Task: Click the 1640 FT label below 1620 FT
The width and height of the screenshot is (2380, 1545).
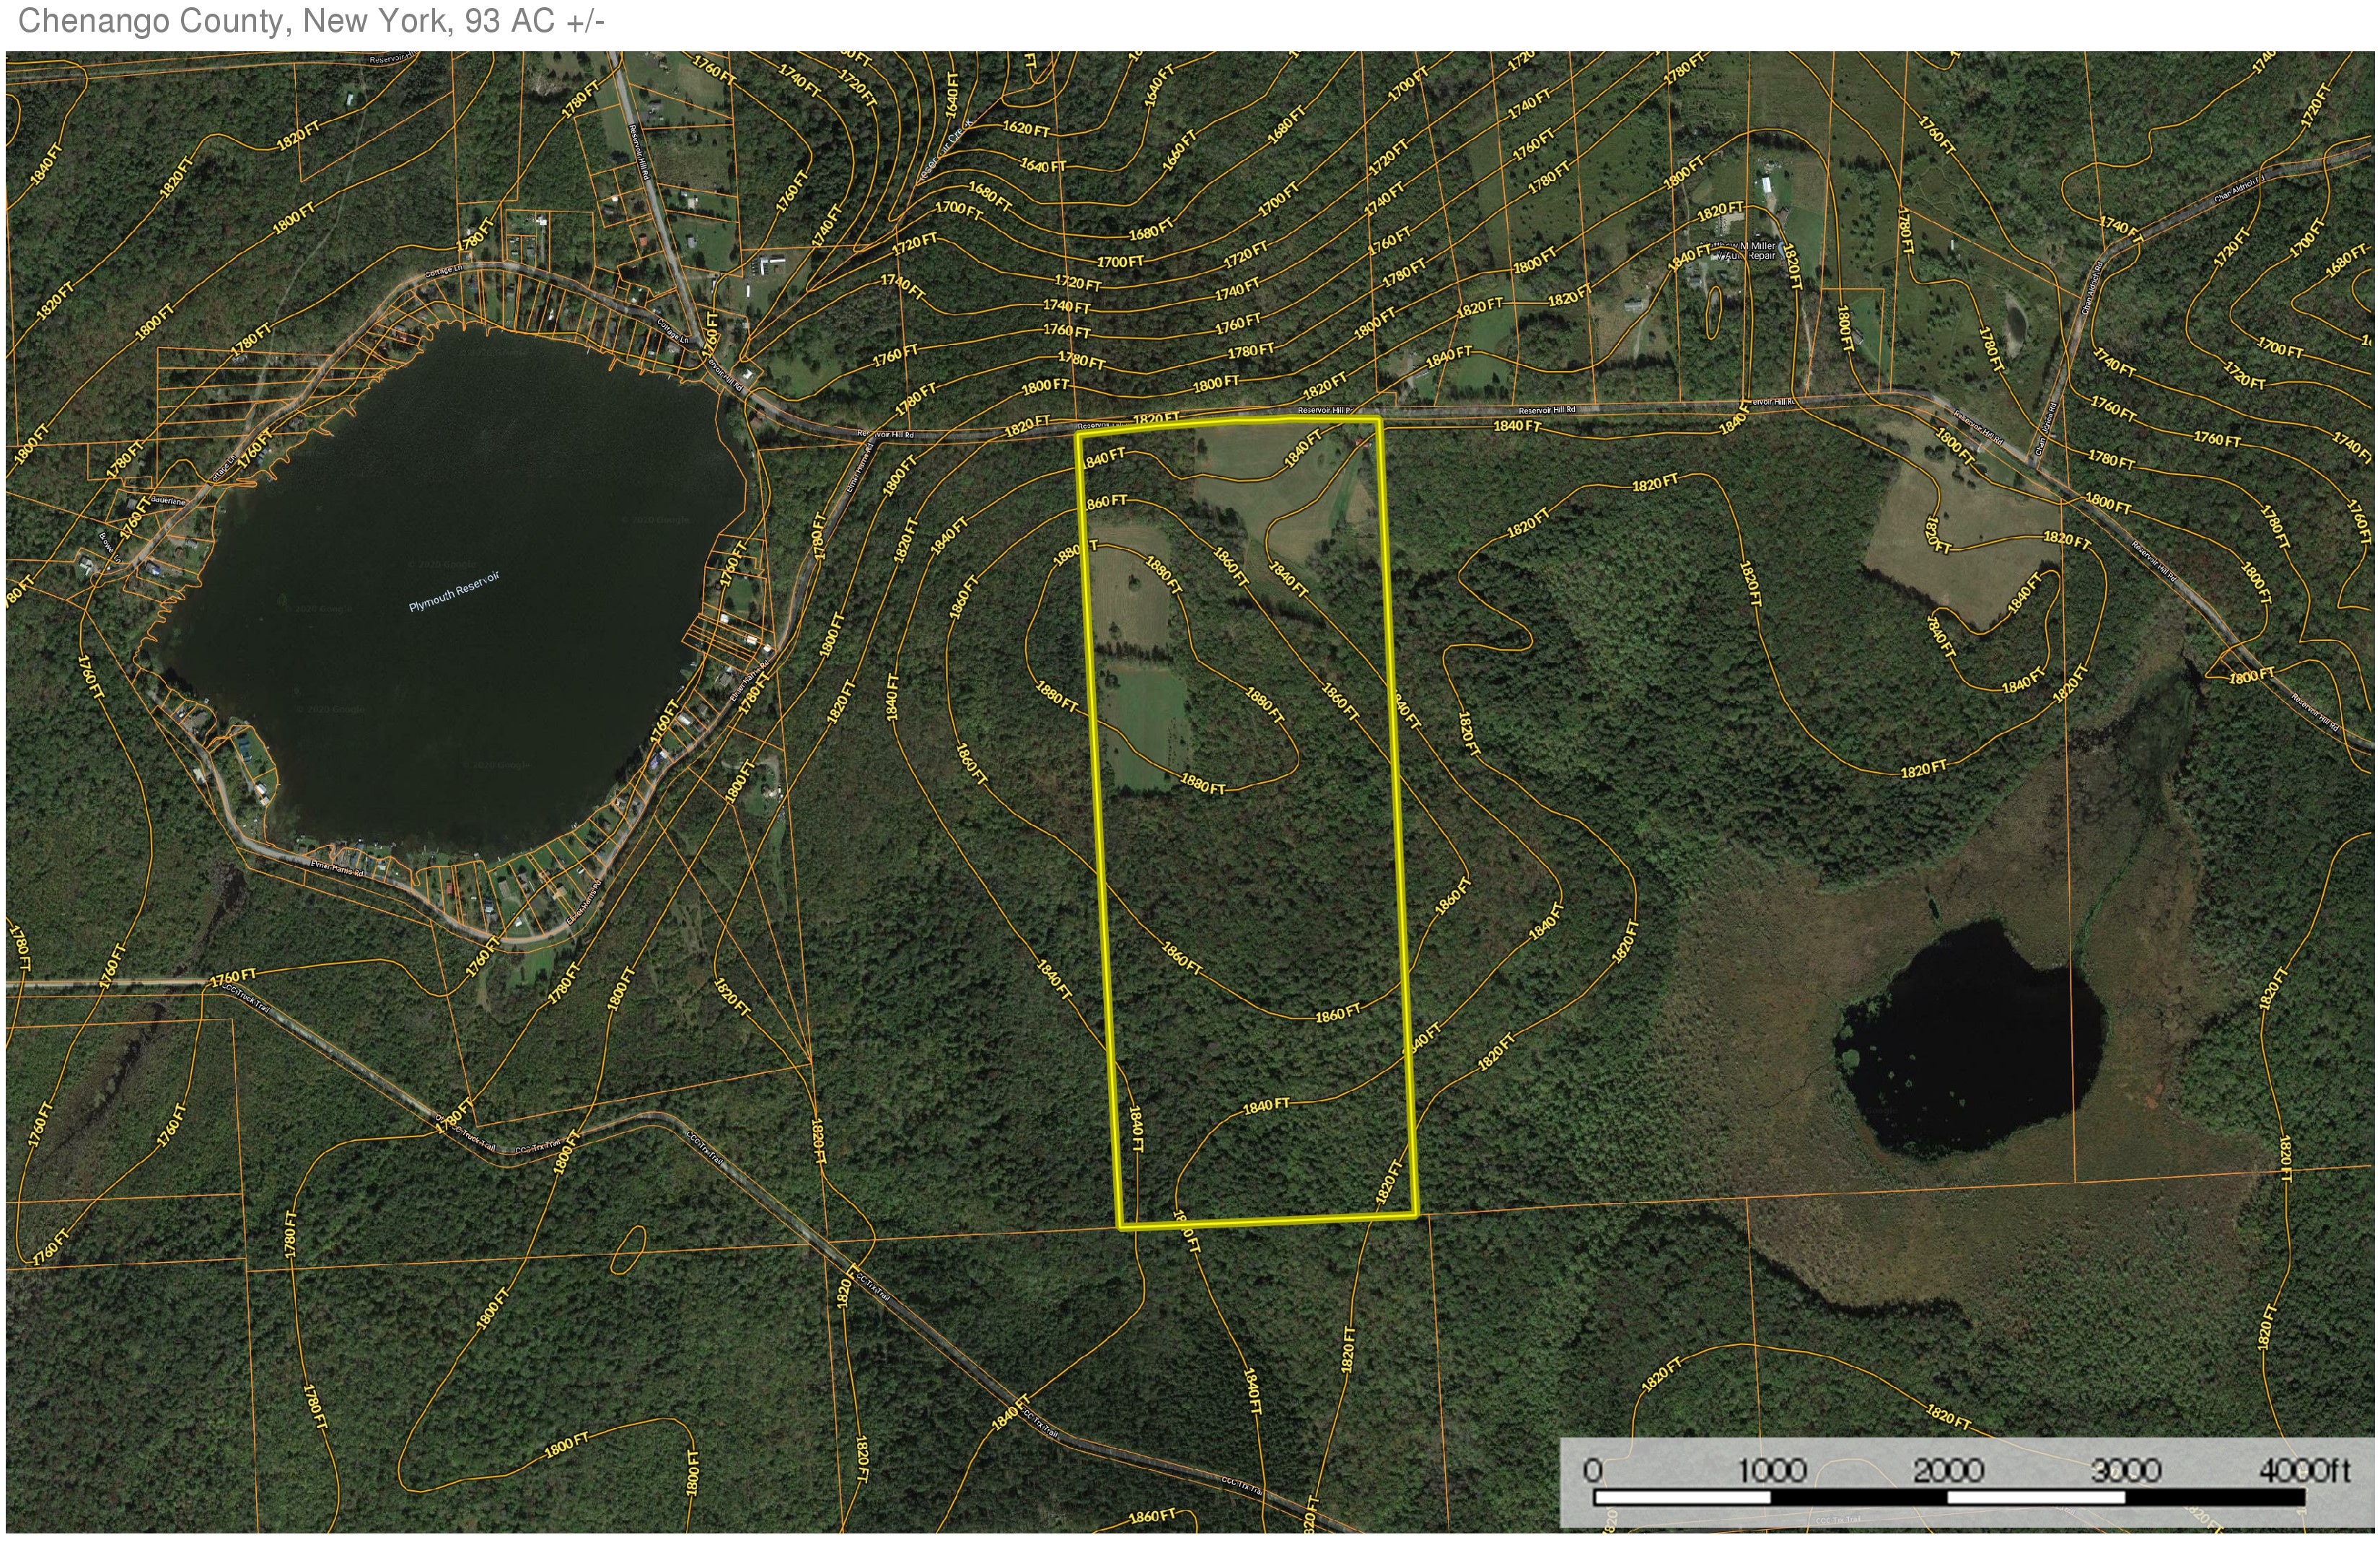Action: [x=1043, y=165]
